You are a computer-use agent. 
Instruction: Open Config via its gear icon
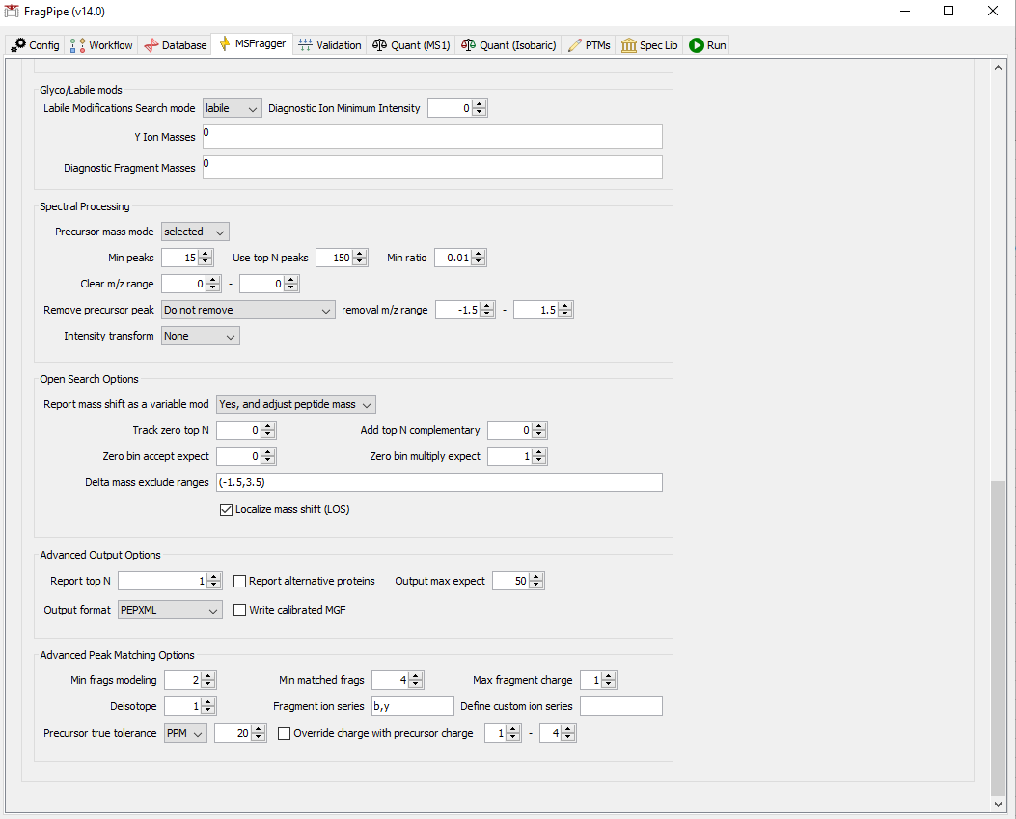(x=16, y=44)
